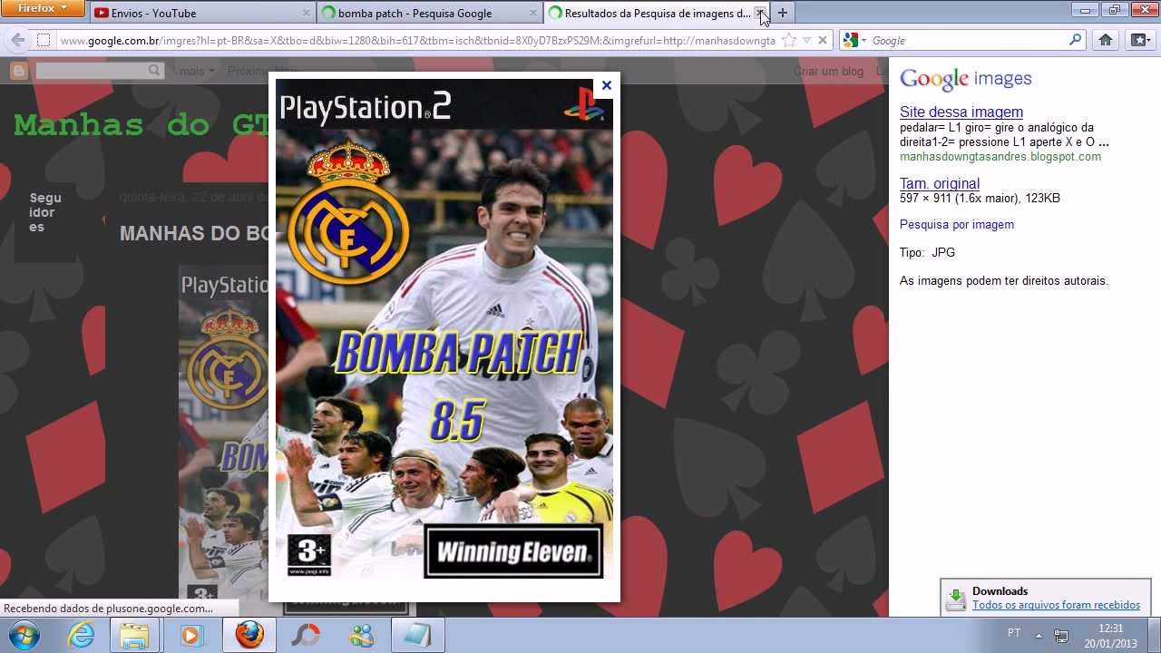Open the Downloads notification panel
Viewport: 1161px width, 653px height.
(x=1046, y=598)
